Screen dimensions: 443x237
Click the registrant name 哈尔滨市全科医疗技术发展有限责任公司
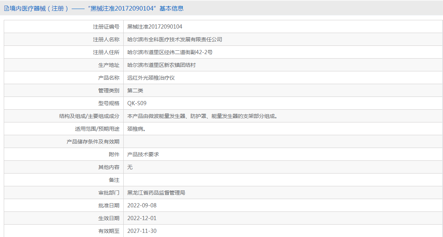coord(174,39)
